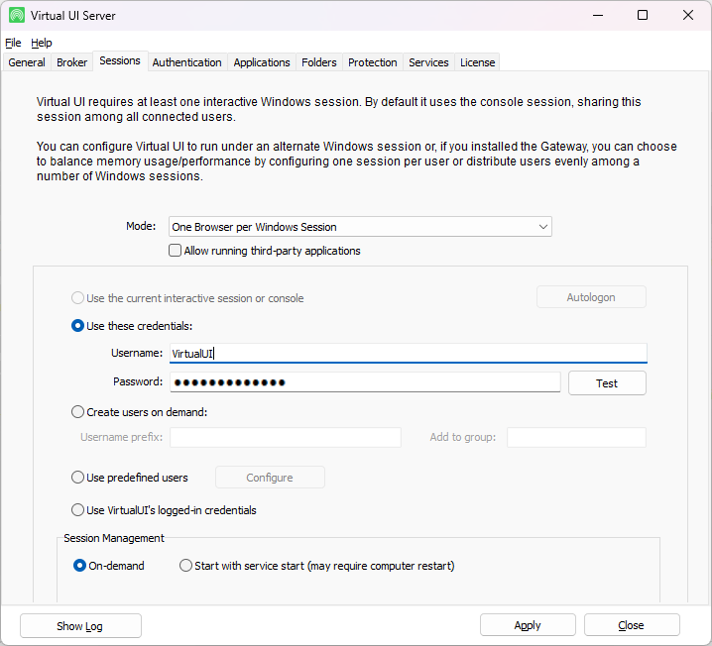The height and width of the screenshot is (646, 712).
Task: Select Use VirtualUI's logged-in credentials option
Action: point(78,510)
